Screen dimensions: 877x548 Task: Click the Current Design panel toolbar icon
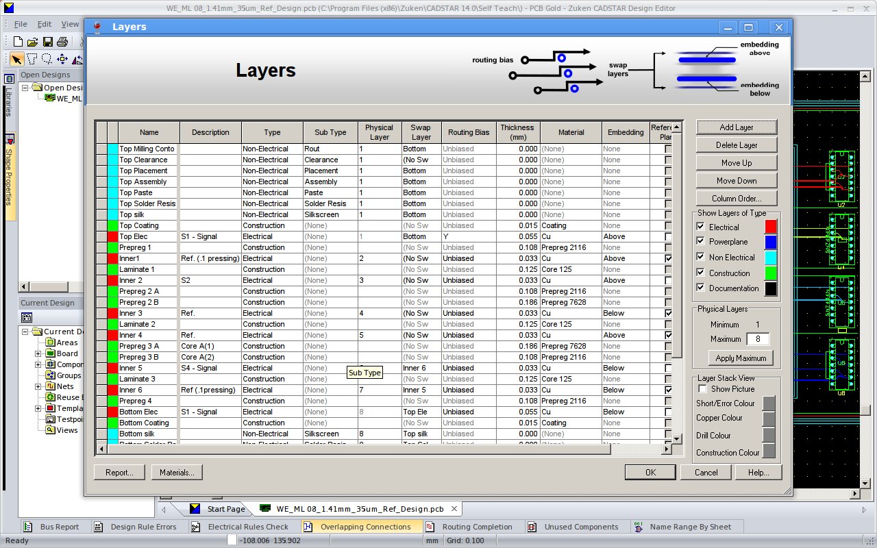(27, 317)
